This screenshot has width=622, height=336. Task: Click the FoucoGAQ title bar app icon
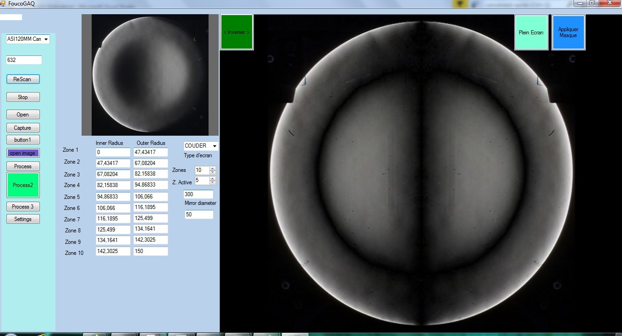(x=3, y=3)
